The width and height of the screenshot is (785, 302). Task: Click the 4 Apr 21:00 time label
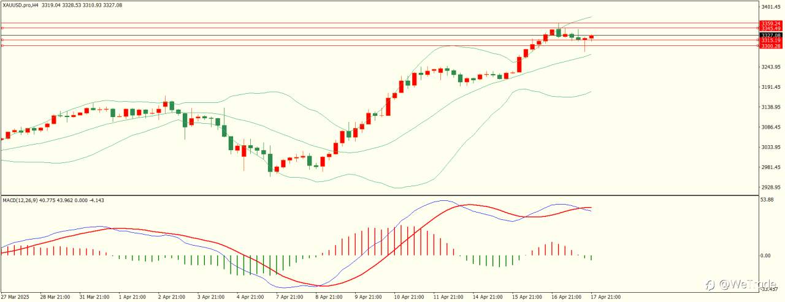click(250, 297)
